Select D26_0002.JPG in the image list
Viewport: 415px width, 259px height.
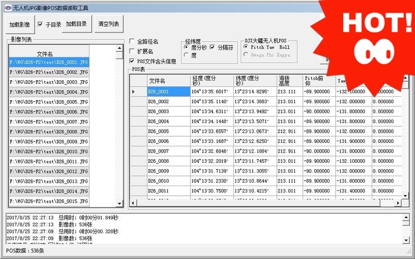pyautogui.click(x=49, y=72)
